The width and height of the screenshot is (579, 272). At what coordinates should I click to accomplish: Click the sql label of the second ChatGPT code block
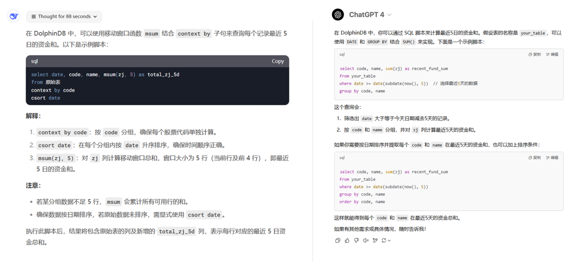point(342,158)
